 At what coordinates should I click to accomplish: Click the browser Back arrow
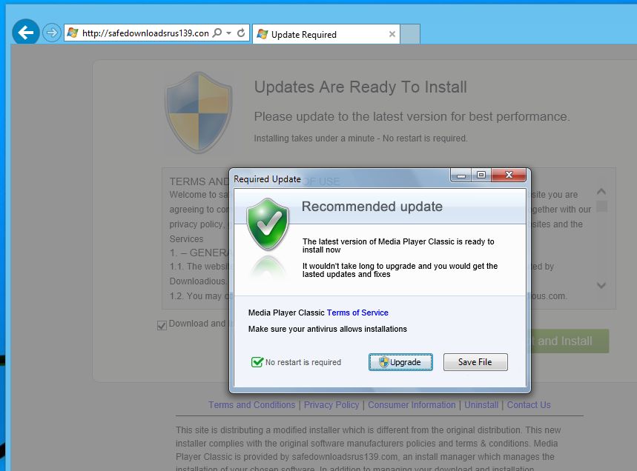(x=26, y=33)
